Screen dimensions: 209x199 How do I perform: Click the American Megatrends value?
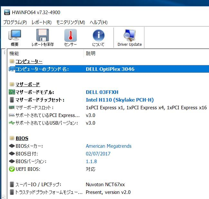click(x=109, y=146)
